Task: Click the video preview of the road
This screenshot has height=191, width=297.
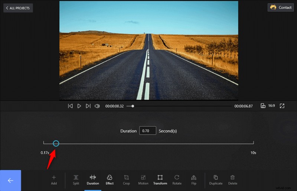Action: coord(149,51)
